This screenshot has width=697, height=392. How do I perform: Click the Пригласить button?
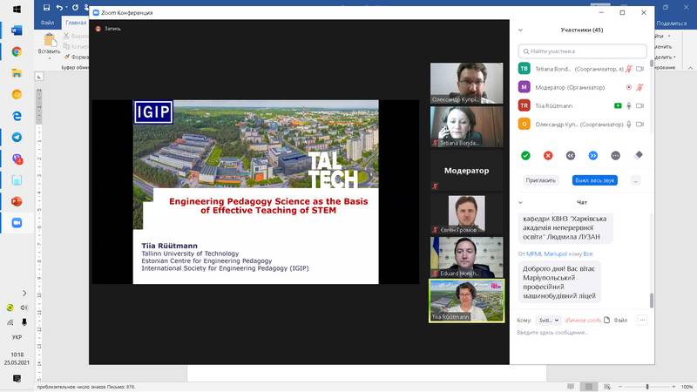[x=540, y=180]
